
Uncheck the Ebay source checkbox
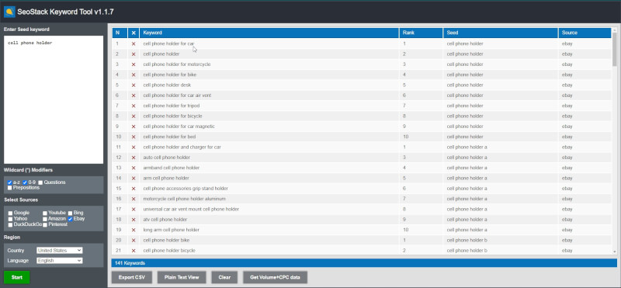click(x=70, y=219)
